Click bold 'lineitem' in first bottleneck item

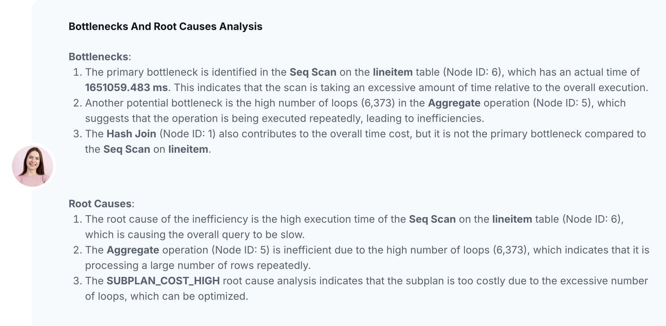393,72
